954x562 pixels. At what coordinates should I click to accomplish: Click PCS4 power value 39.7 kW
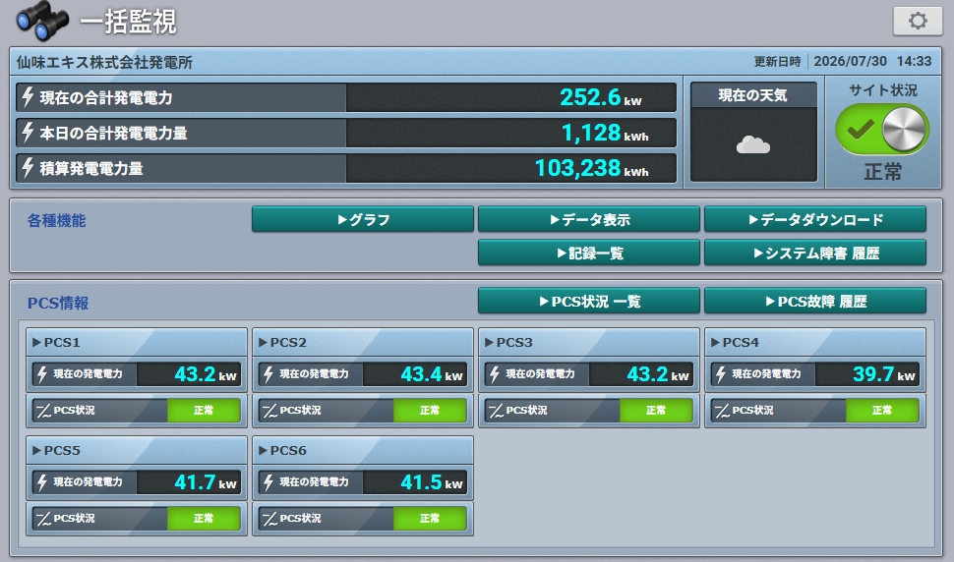coord(884,374)
